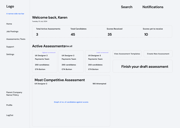This screenshot has width=180, height=128.
Task: Click Create New Assessment button
Action: click(158, 54)
